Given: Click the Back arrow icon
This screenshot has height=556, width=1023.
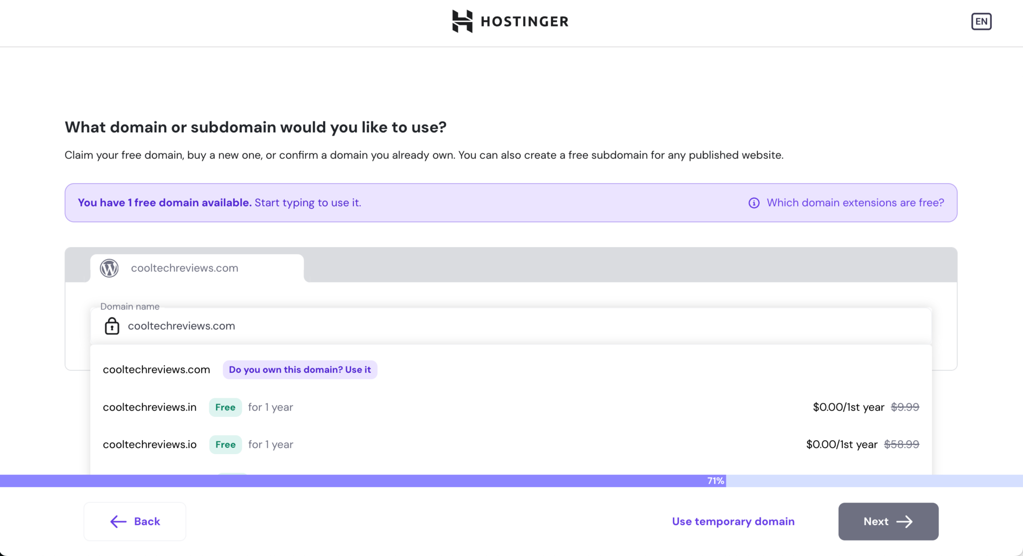Looking at the screenshot, I should (x=118, y=522).
